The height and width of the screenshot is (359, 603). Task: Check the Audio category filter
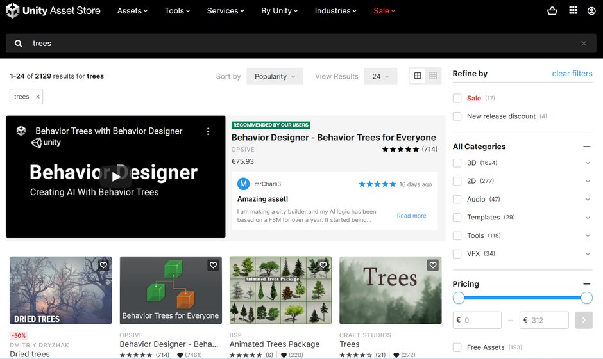point(457,200)
